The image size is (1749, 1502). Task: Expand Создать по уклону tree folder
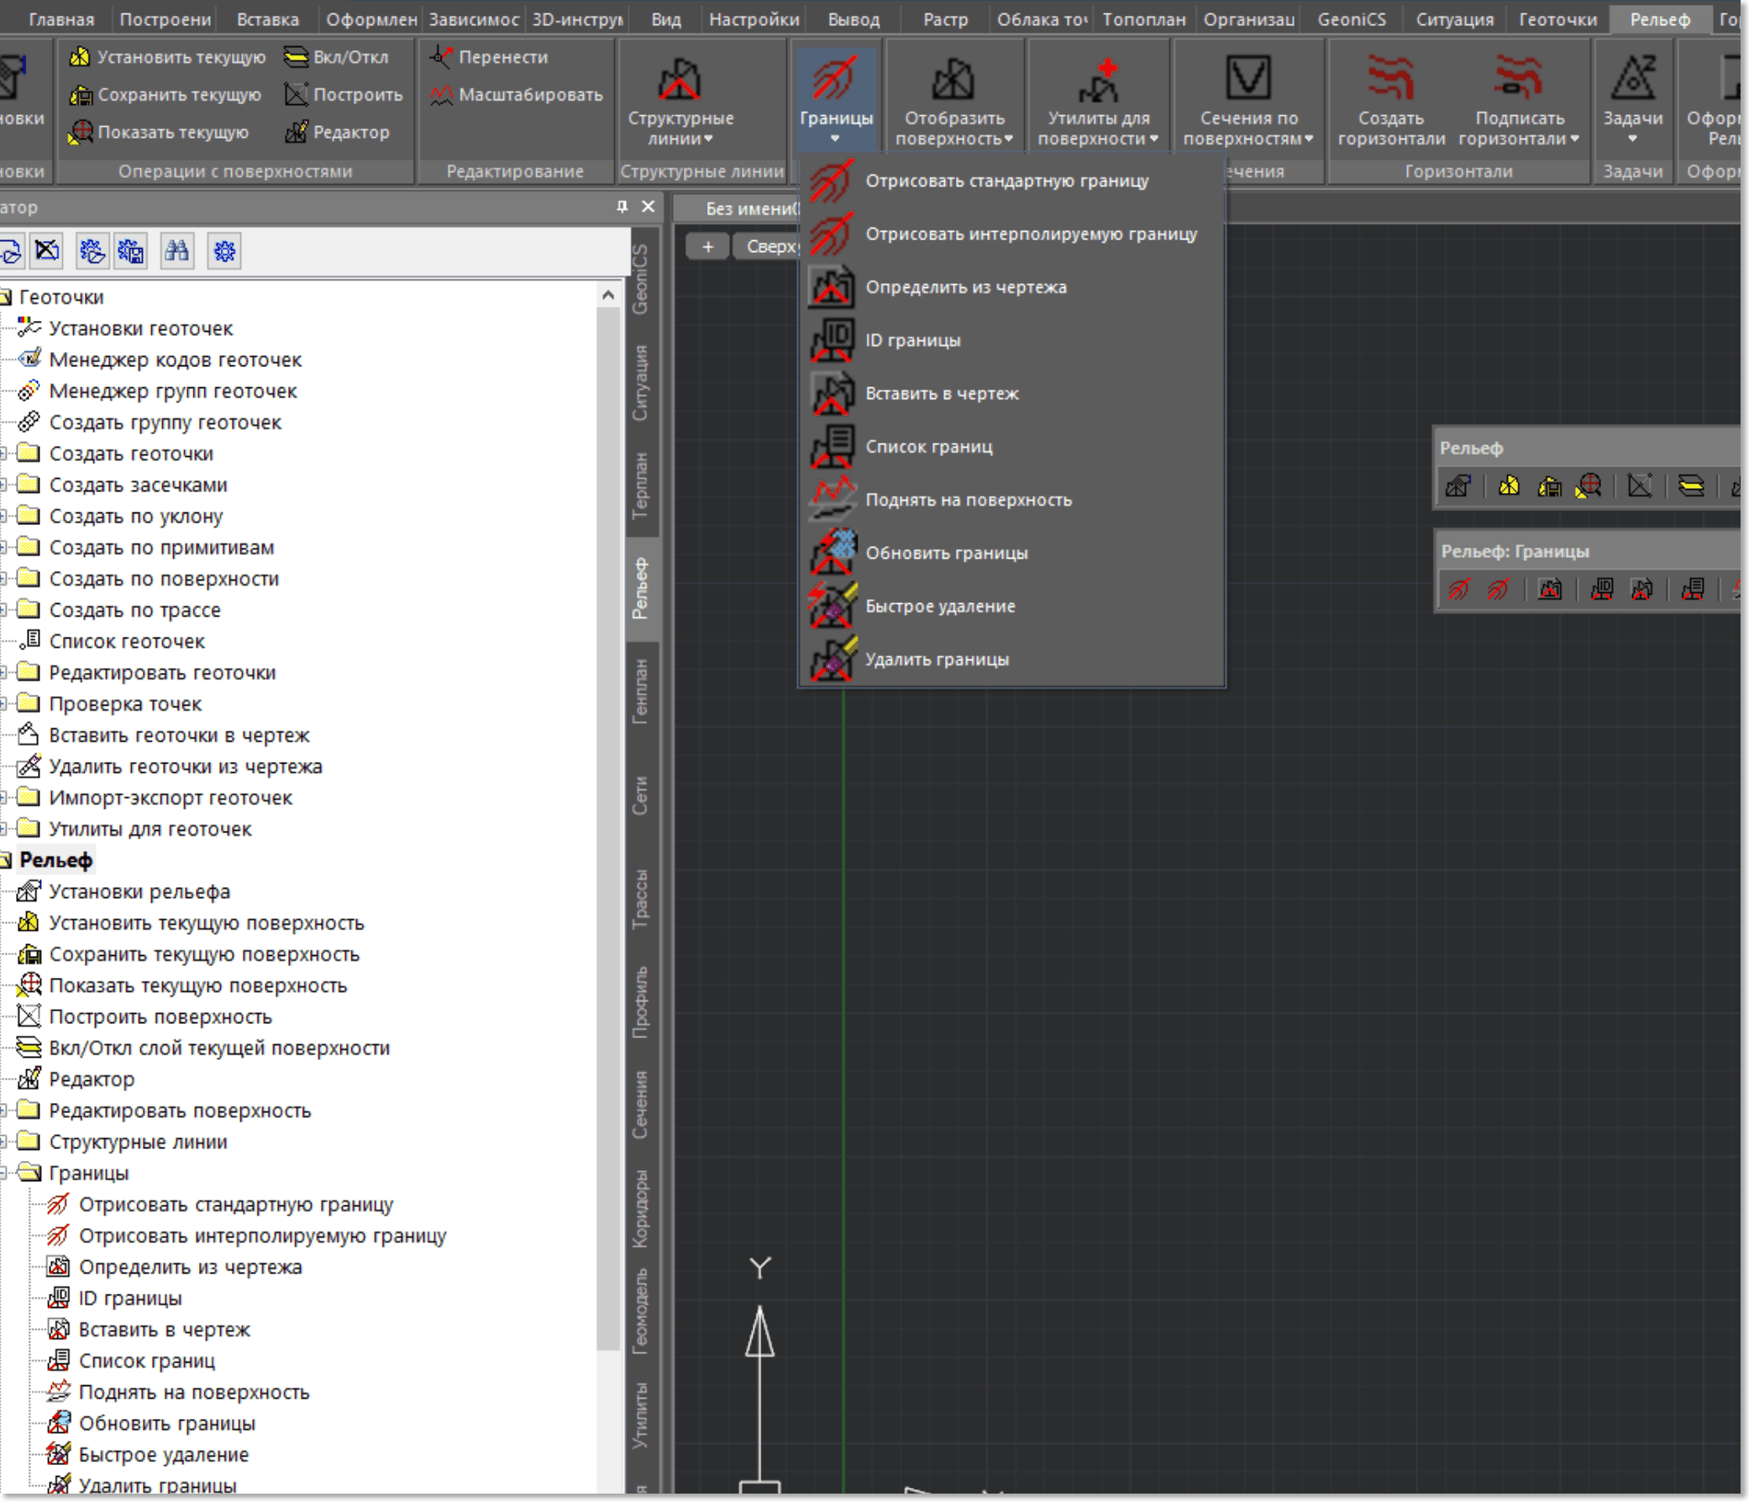[4, 516]
